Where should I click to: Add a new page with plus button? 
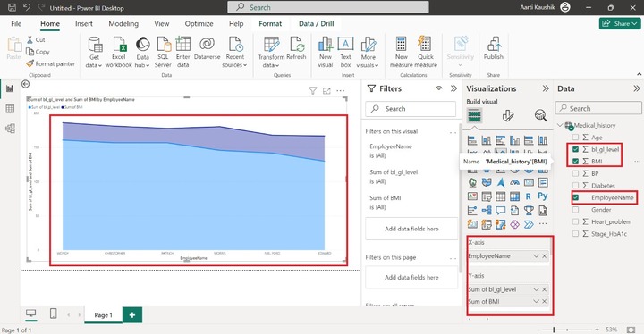click(132, 314)
